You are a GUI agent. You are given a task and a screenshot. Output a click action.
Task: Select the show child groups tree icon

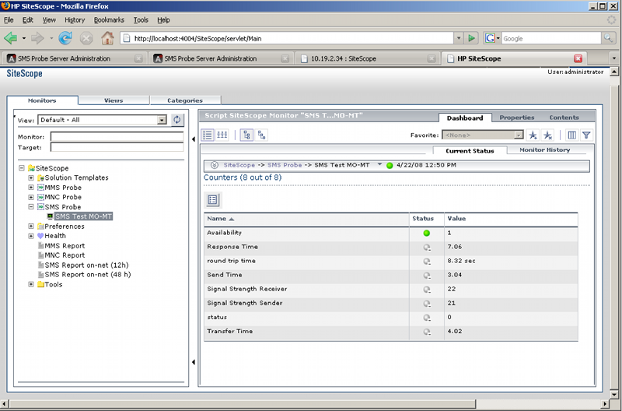click(x=246, y=135)
